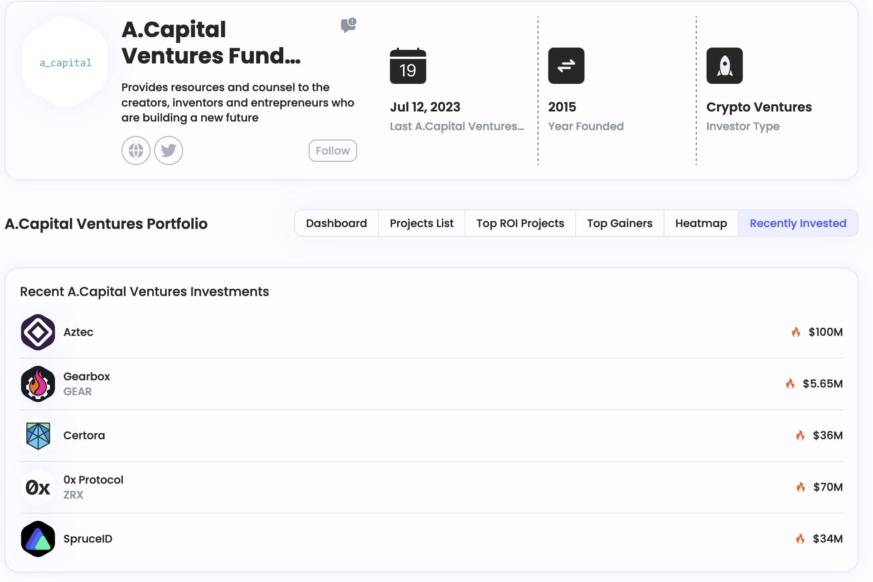The width and height of the screenshot is (873, 582).
Task: Open the A.Capital website globe icon
Action: tap(136, 150)
